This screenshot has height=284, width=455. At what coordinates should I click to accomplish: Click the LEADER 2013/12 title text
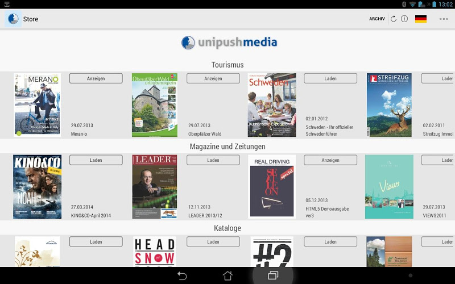coord(205,216)
